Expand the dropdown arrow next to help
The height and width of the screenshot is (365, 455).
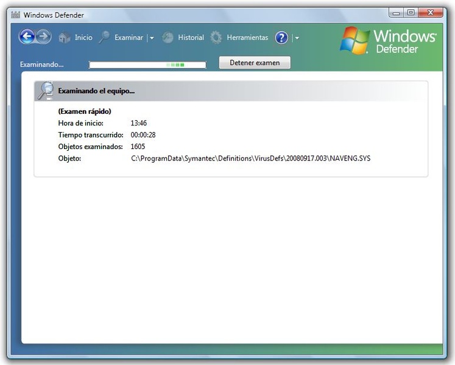click(297, 38)
